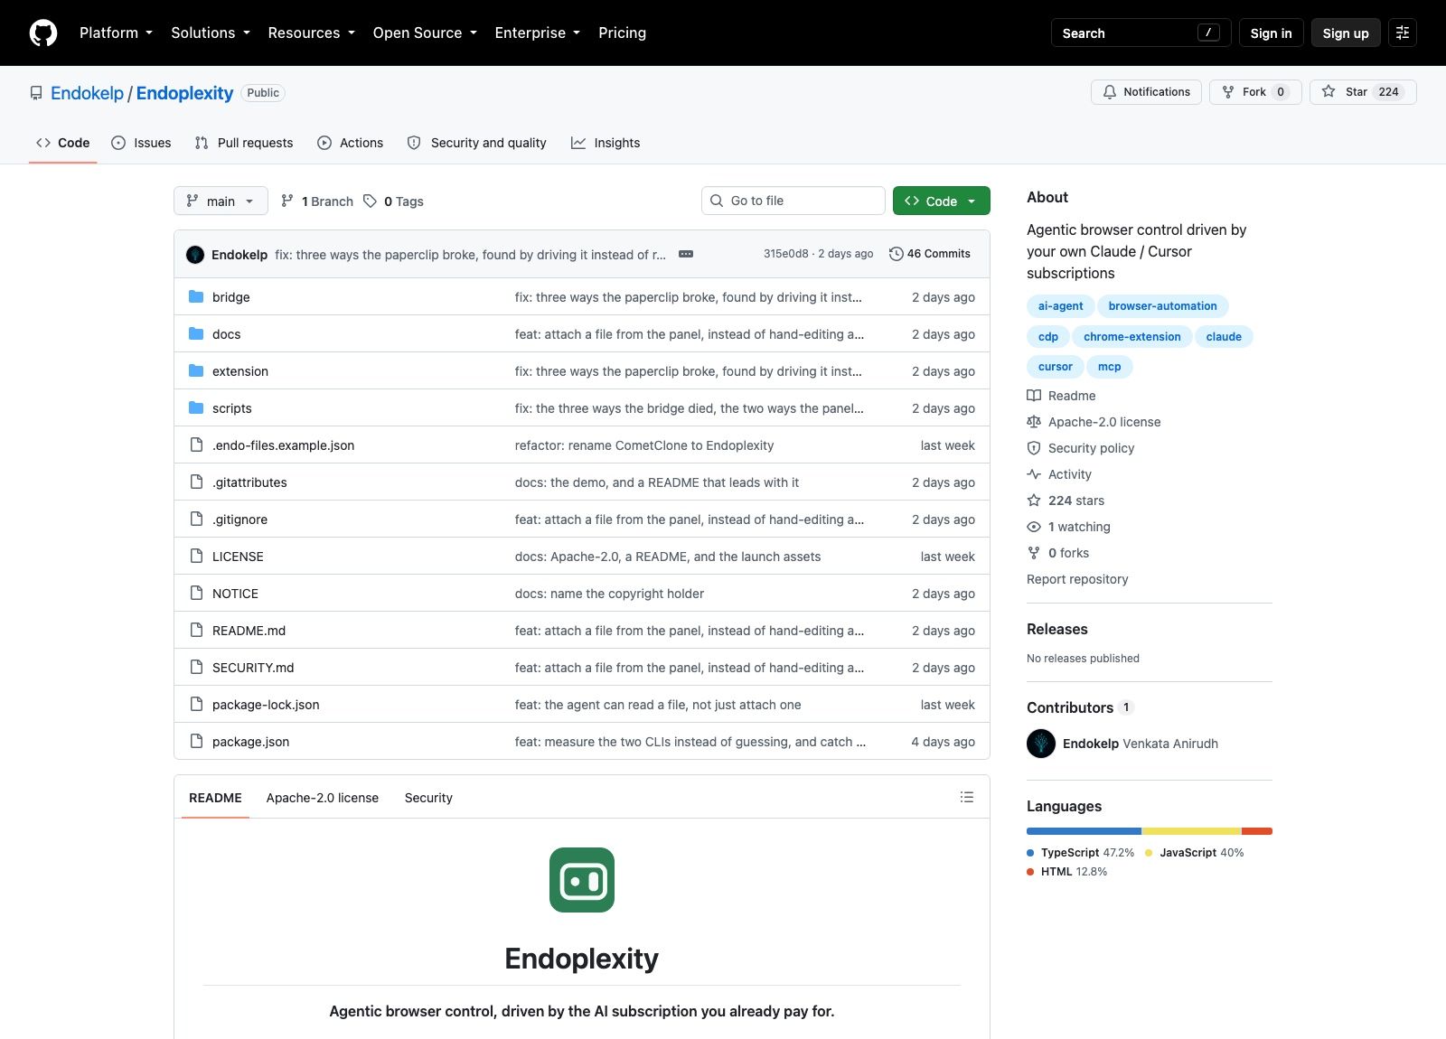Open the 224 stars link
Viewport: 1446px width, 1039px height.
pyautogui.click(x=1066, y=501)
